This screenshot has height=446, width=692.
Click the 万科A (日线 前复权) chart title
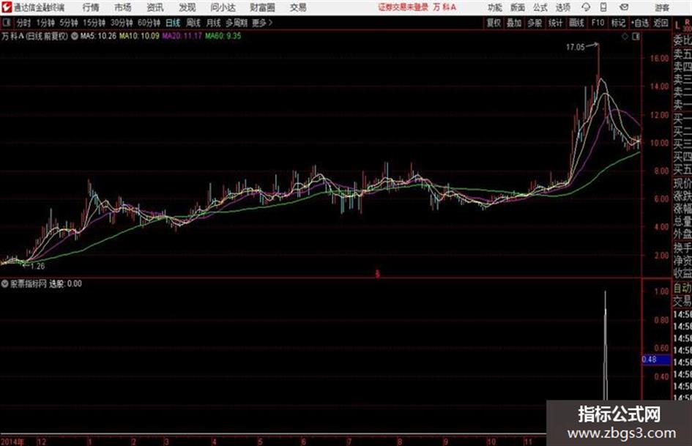pos(35,36)
